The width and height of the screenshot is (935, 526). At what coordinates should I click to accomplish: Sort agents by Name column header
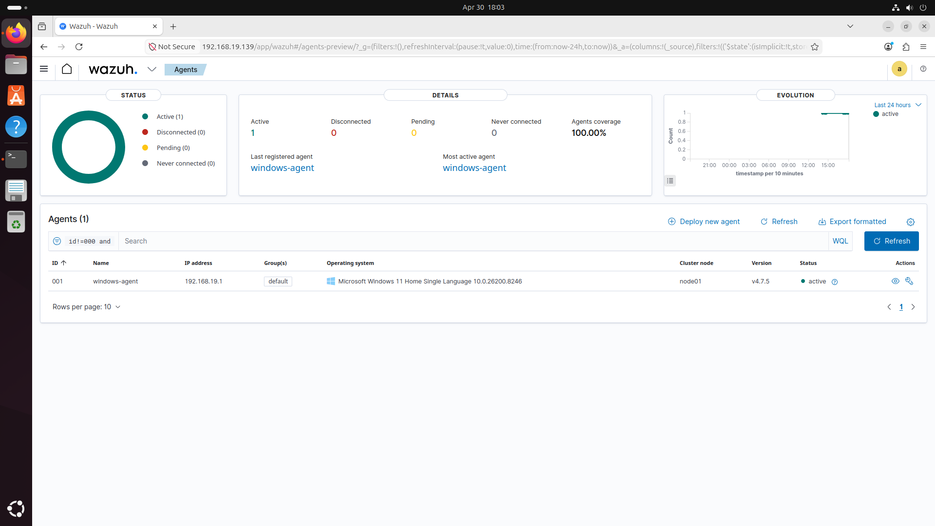click(101, 263)
